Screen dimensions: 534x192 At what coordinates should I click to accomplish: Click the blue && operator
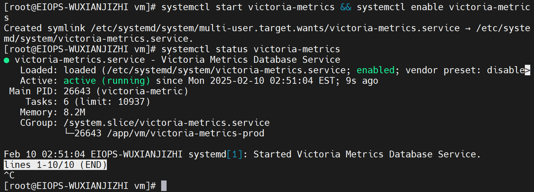point(345,7)
